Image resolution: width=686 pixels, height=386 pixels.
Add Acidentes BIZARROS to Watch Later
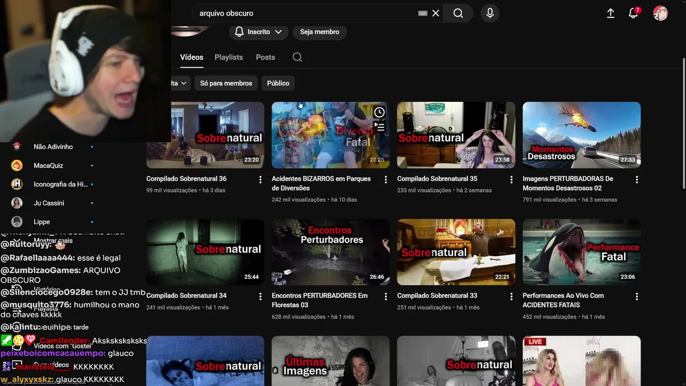coord(379,112)
